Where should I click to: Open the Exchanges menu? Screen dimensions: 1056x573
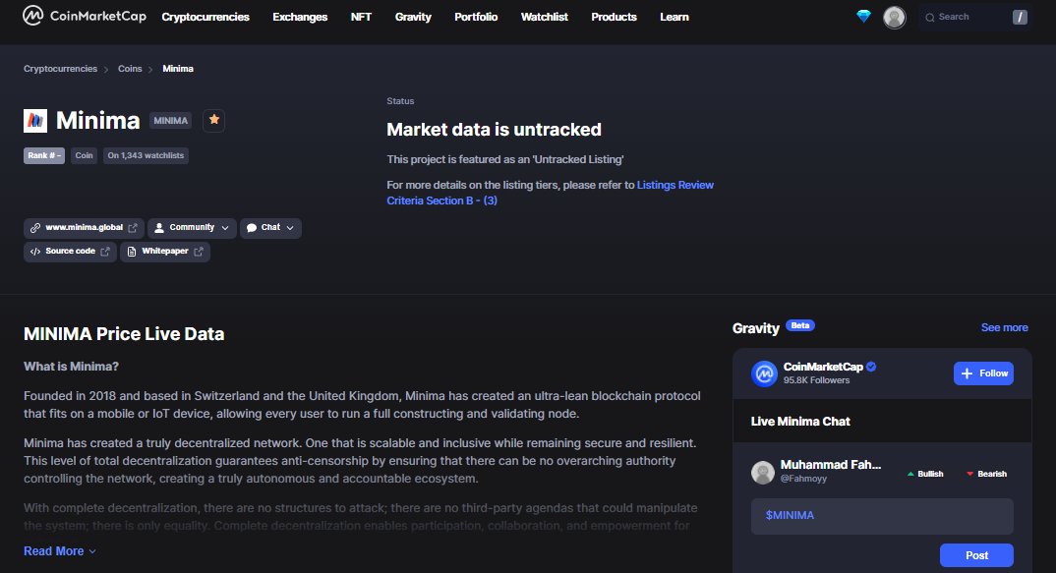pos(300,17)
